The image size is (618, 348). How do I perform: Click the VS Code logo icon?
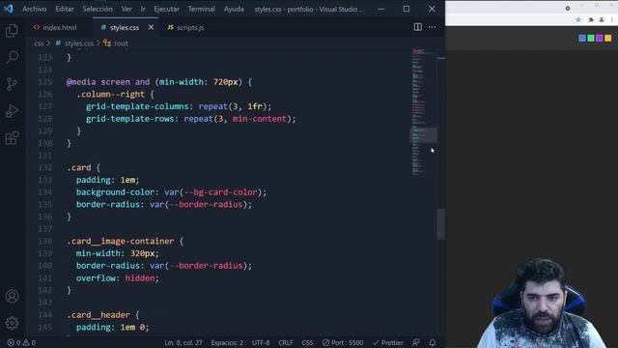coord(9,9)
